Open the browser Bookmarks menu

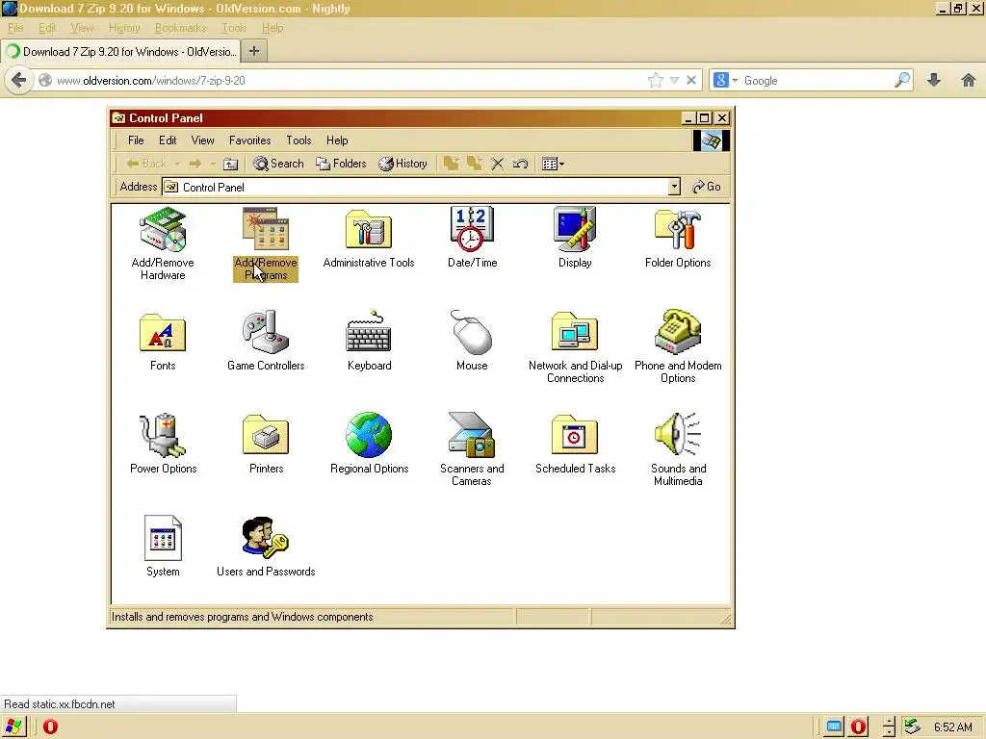(x=180, y=28)
